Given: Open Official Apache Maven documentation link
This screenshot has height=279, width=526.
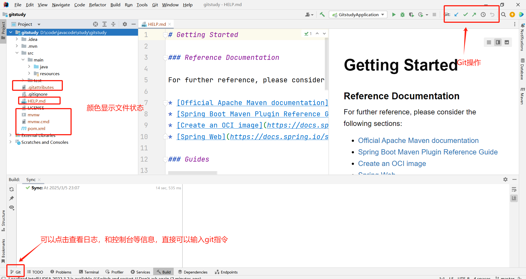Looking at the screenshot, I should click(418, 140).
